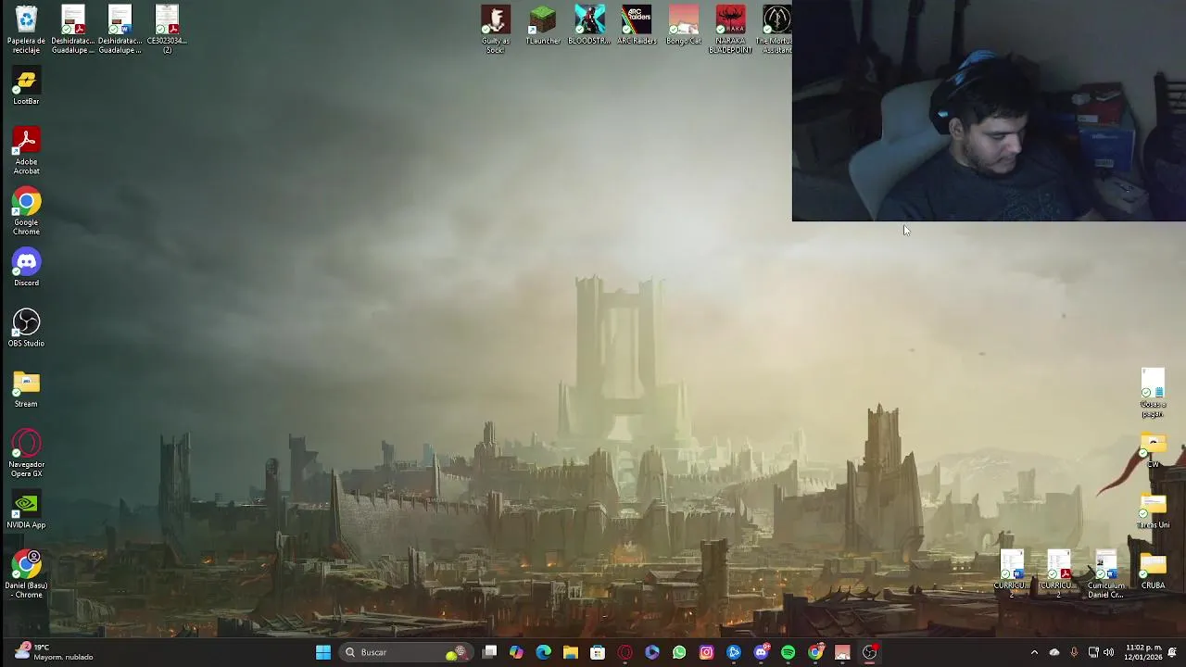Open the network settings tray icon

[x=1093, y=652]
